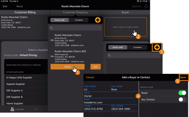Click search magnifier in buyer popup
This screenshot has height=117, width=189.
pos(109,55)
